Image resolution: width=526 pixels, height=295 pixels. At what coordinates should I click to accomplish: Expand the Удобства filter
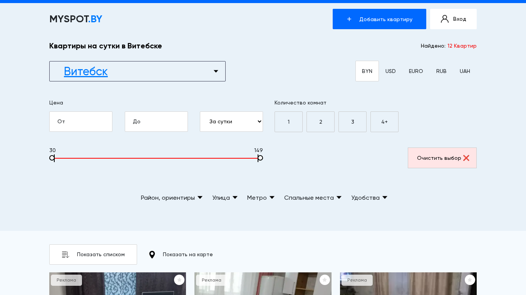tap(369, 198)
